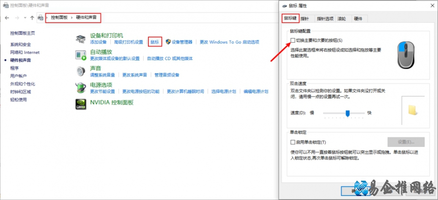Switch to the 指针选项 tab
Screen dimensions: 438x200
325,19
